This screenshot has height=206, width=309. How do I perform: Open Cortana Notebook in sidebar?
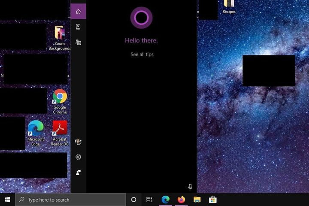point(78,27)
